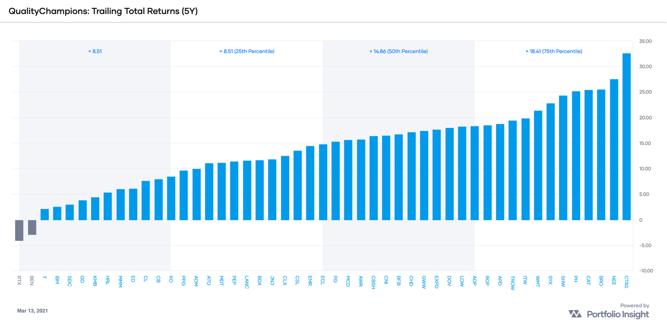
Task: Select the RTX ticker label
Action: 19,280
